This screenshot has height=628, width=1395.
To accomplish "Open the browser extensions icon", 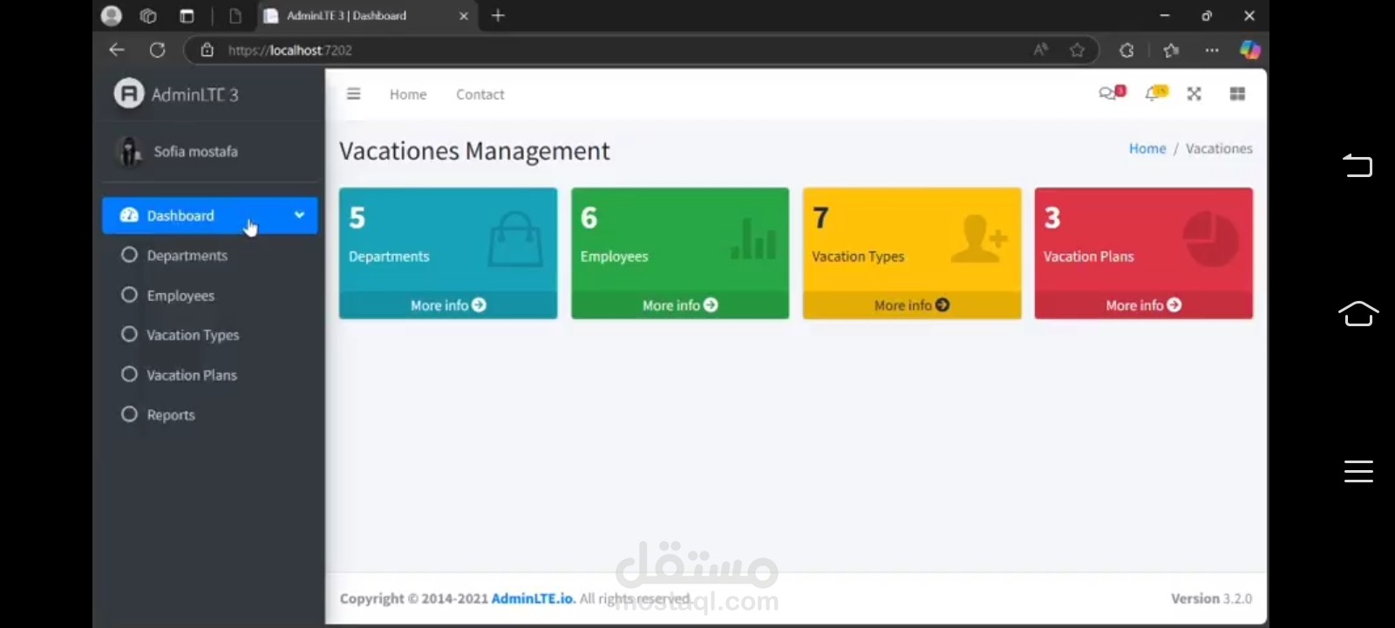I will click(1126, 50).
